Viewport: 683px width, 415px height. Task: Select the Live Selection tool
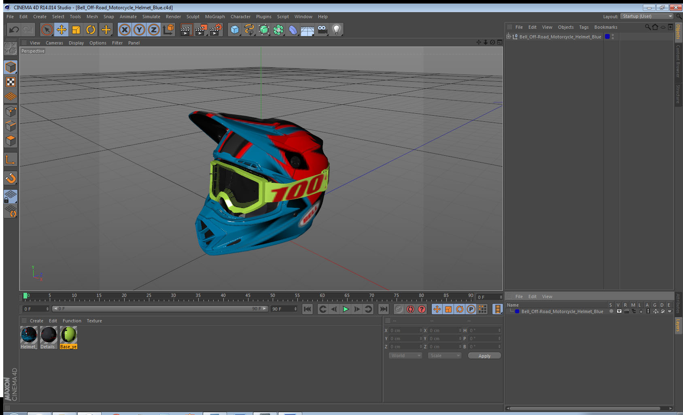(x=47, y=30)
